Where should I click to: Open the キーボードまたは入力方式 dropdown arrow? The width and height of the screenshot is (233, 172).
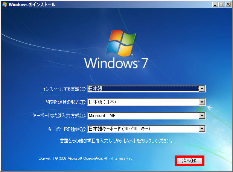(202, 116)
